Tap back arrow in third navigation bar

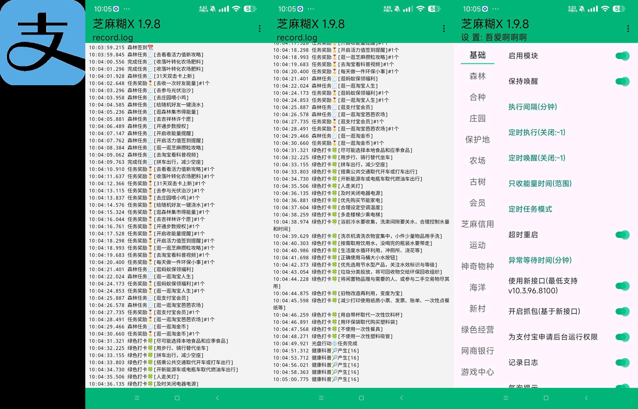(x=586, y=398)
